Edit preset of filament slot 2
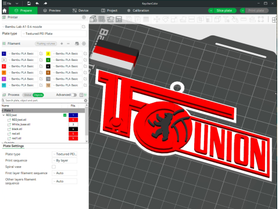 pyautogui.click(x=85, y=53)
